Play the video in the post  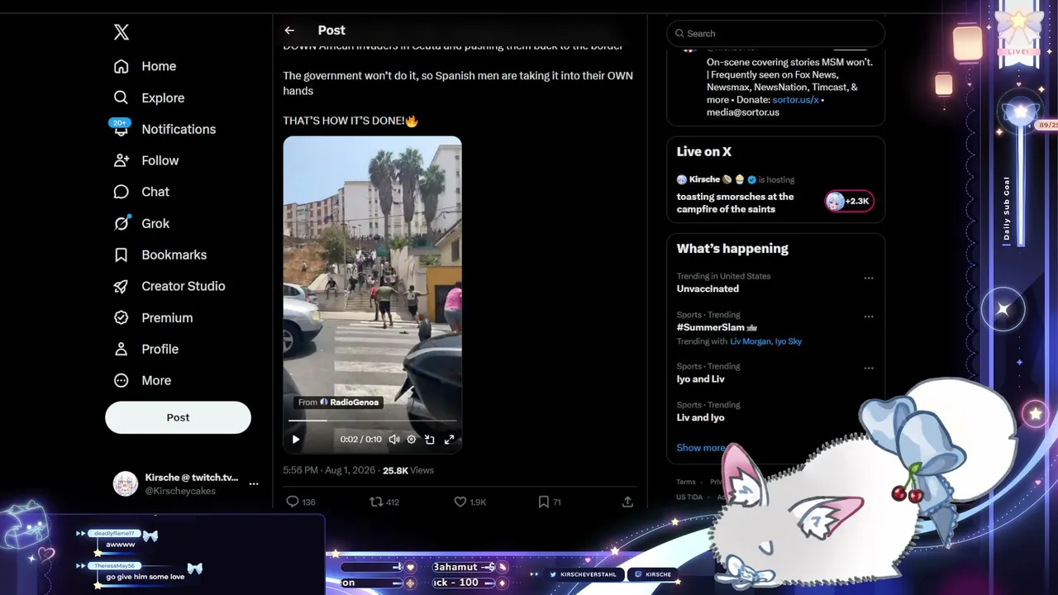(296, 440)
